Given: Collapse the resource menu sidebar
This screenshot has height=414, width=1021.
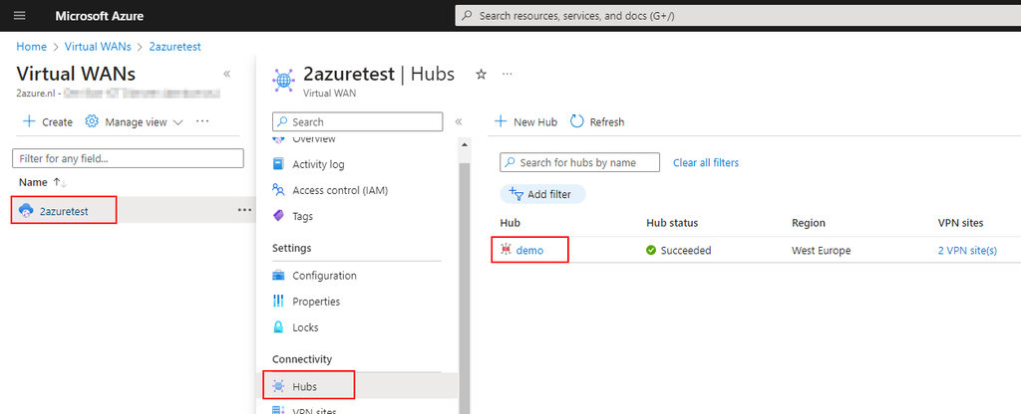Looking at the screenshot, I should (458, 121).
